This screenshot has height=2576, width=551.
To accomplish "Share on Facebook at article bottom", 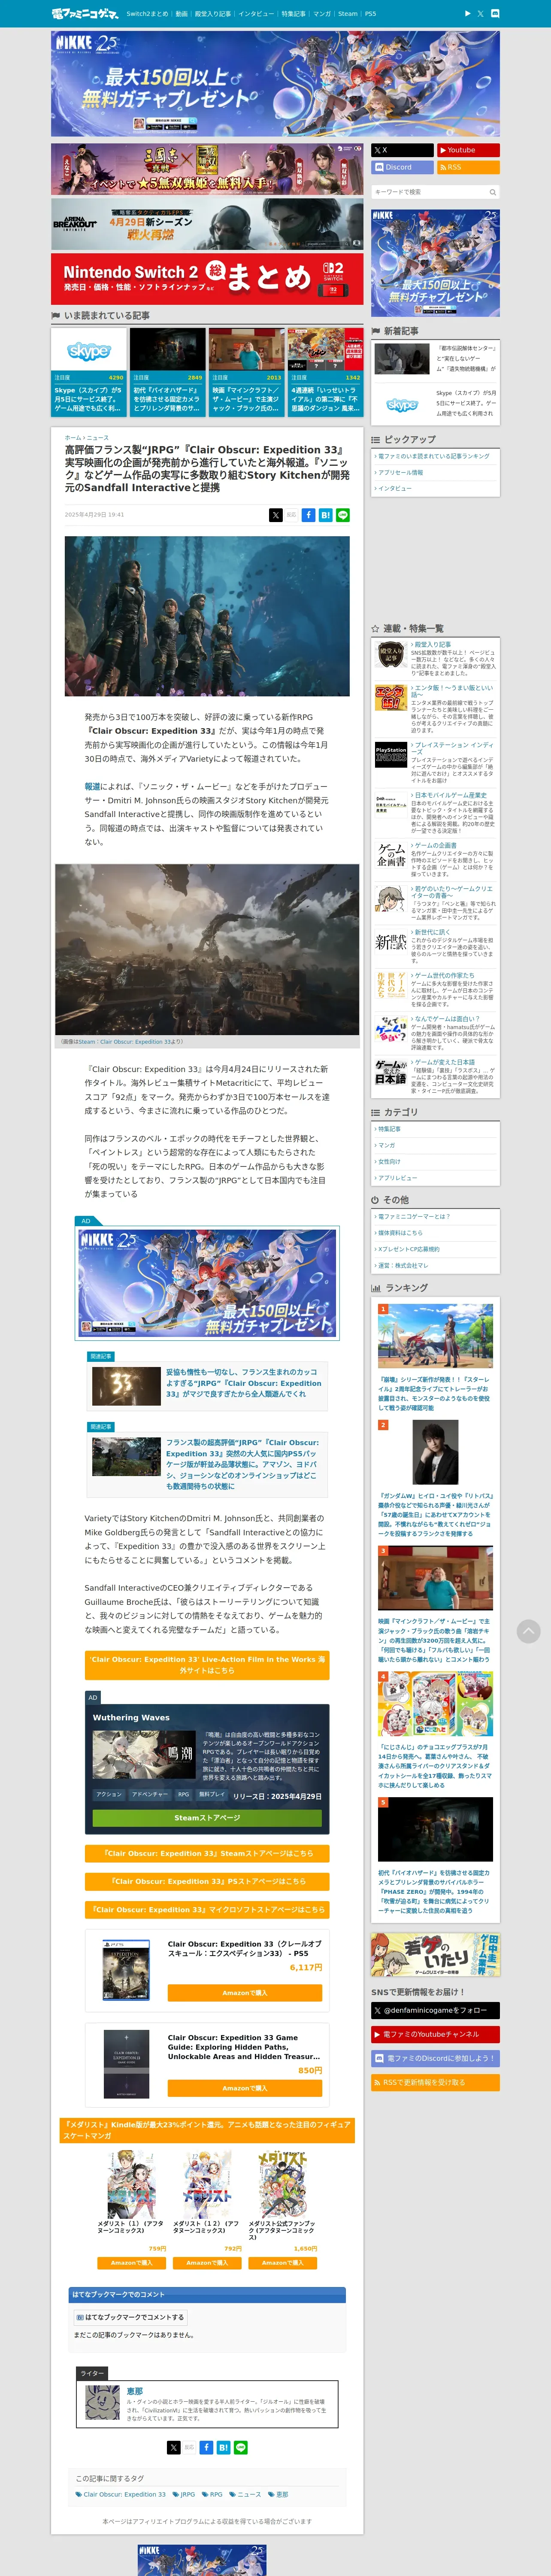I will coord(206,2447).
